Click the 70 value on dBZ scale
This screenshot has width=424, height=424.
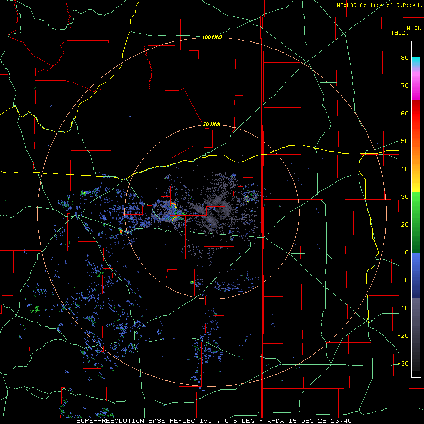405,86
